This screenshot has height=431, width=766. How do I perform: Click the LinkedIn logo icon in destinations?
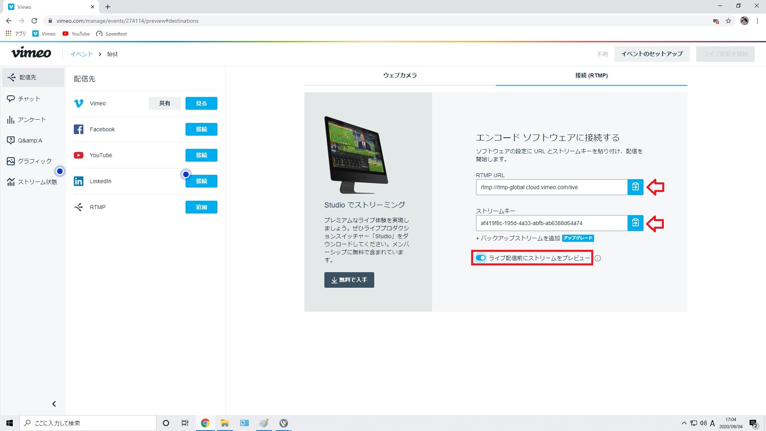[x=79, y=181]
